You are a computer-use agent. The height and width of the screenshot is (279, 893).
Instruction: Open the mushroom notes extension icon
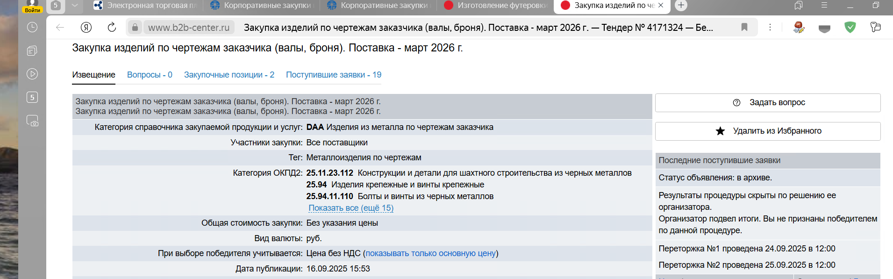[799, 28]
